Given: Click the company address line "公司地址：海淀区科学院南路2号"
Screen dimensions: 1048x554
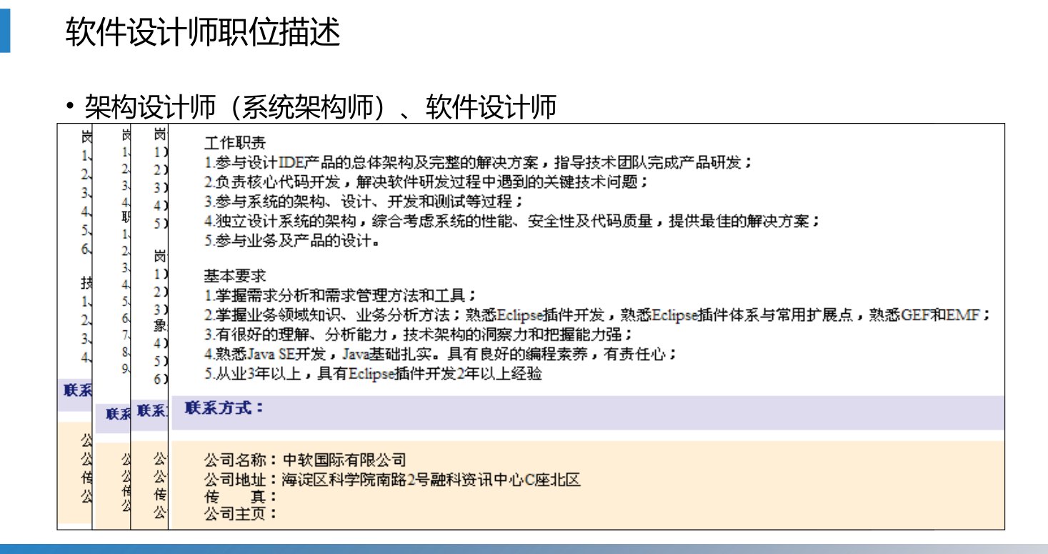Looking at the screenshot, I should coord(392,480).
